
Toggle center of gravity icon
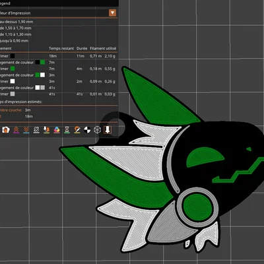click(87, 130)
